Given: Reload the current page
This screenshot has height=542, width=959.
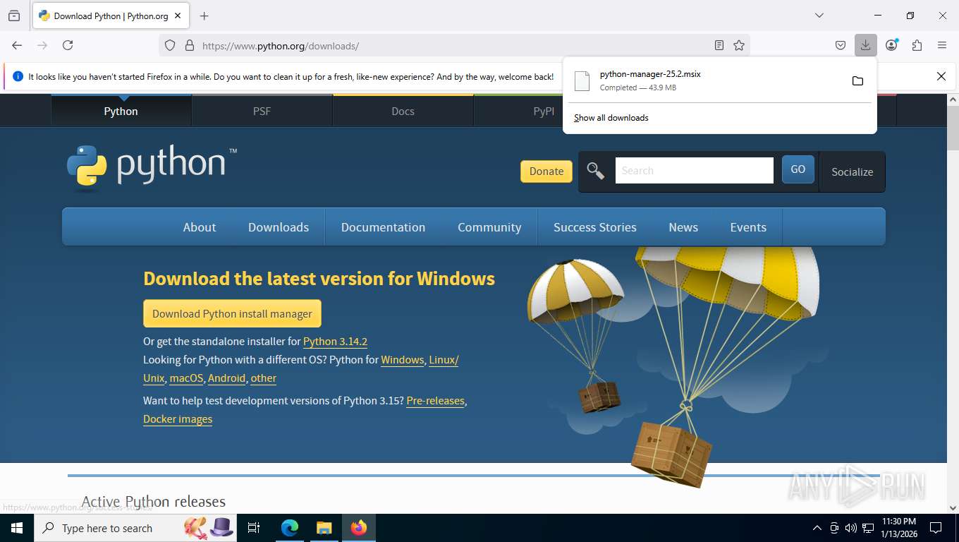Looking at the screenshot, I should (68, 45).
